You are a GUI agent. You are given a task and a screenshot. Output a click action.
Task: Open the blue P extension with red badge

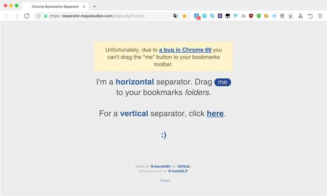click(197, 16)
